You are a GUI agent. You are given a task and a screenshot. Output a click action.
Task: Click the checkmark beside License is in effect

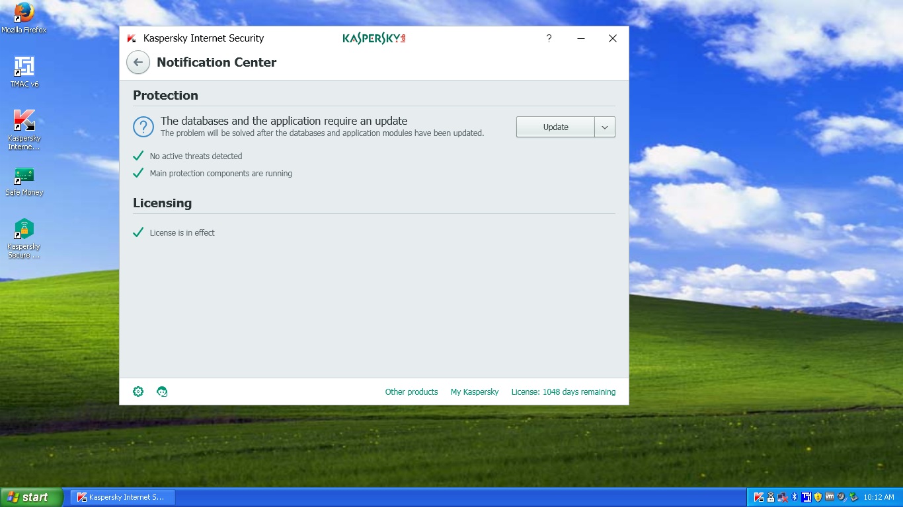pyautogui.click(x=138, y=232)
